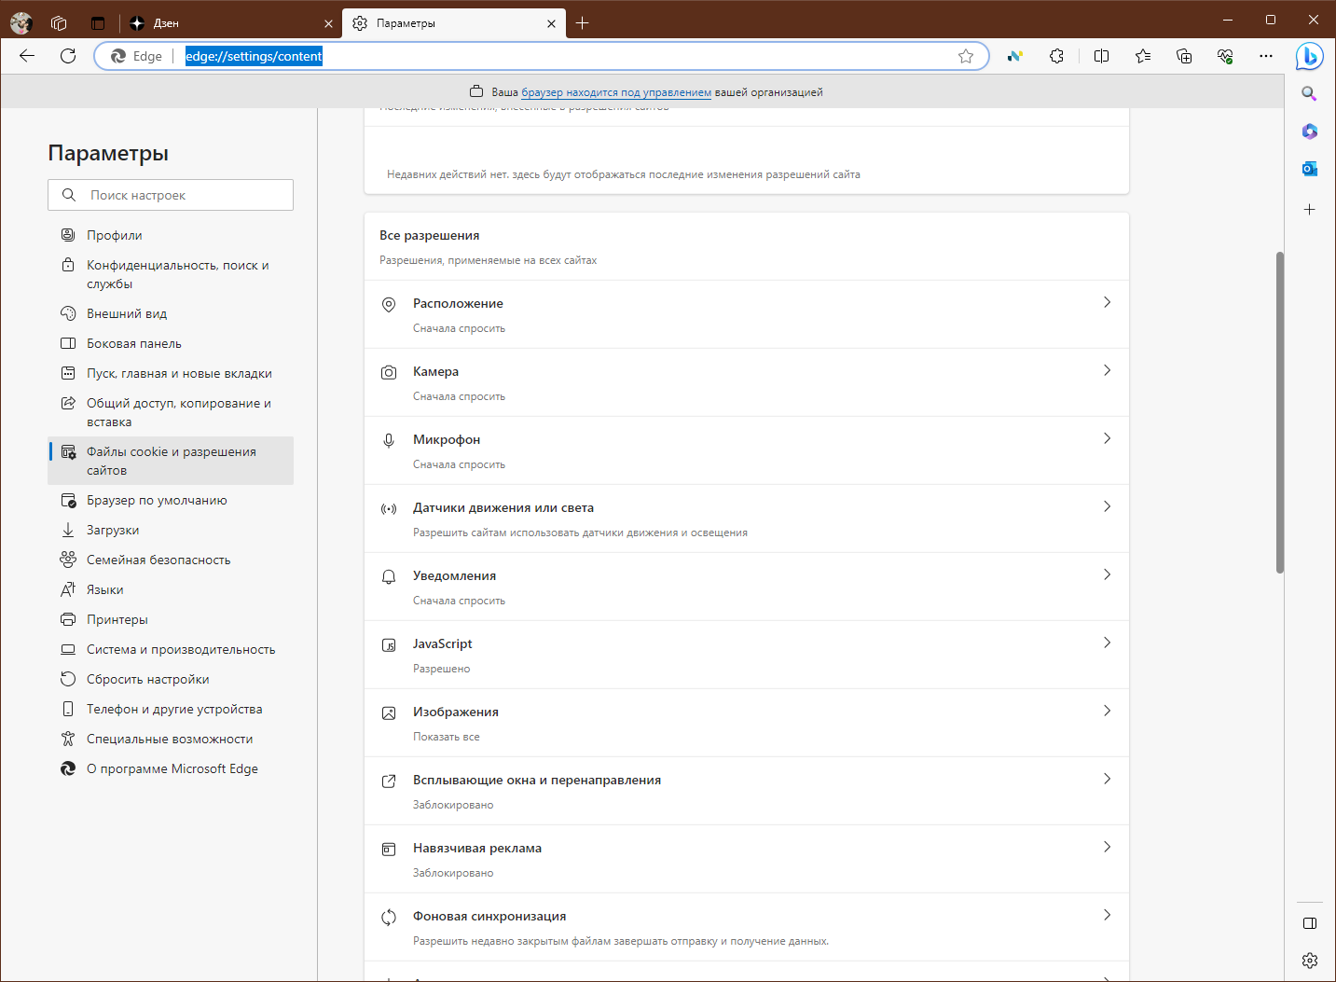This screenshot has width=1336, height=982.
Task: Expand Навязчивая реклама chevron
Action: coord(1107,847)
